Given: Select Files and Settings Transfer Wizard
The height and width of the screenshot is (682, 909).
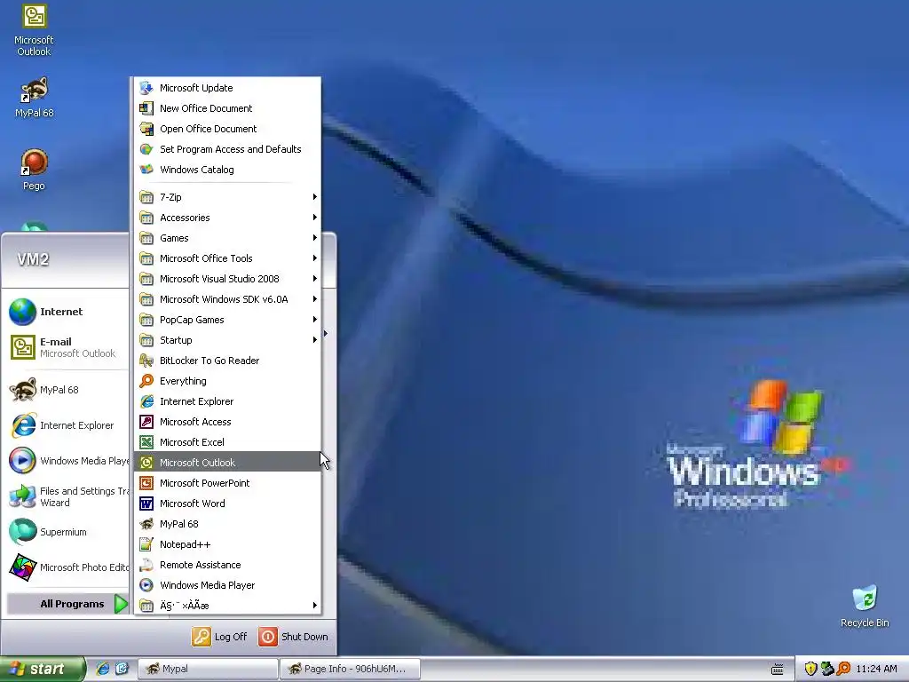Looking at the screenshot, I should point(67,496).
